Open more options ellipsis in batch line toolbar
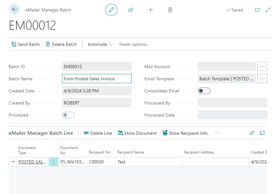The image size is (274, 194). [x=217, y=133]
